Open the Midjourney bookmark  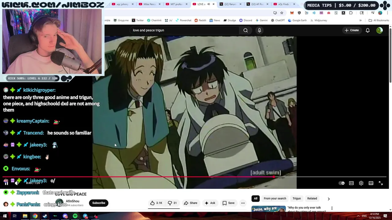click(318, 20)
